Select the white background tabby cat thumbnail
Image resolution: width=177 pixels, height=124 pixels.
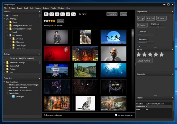(85, 103)
